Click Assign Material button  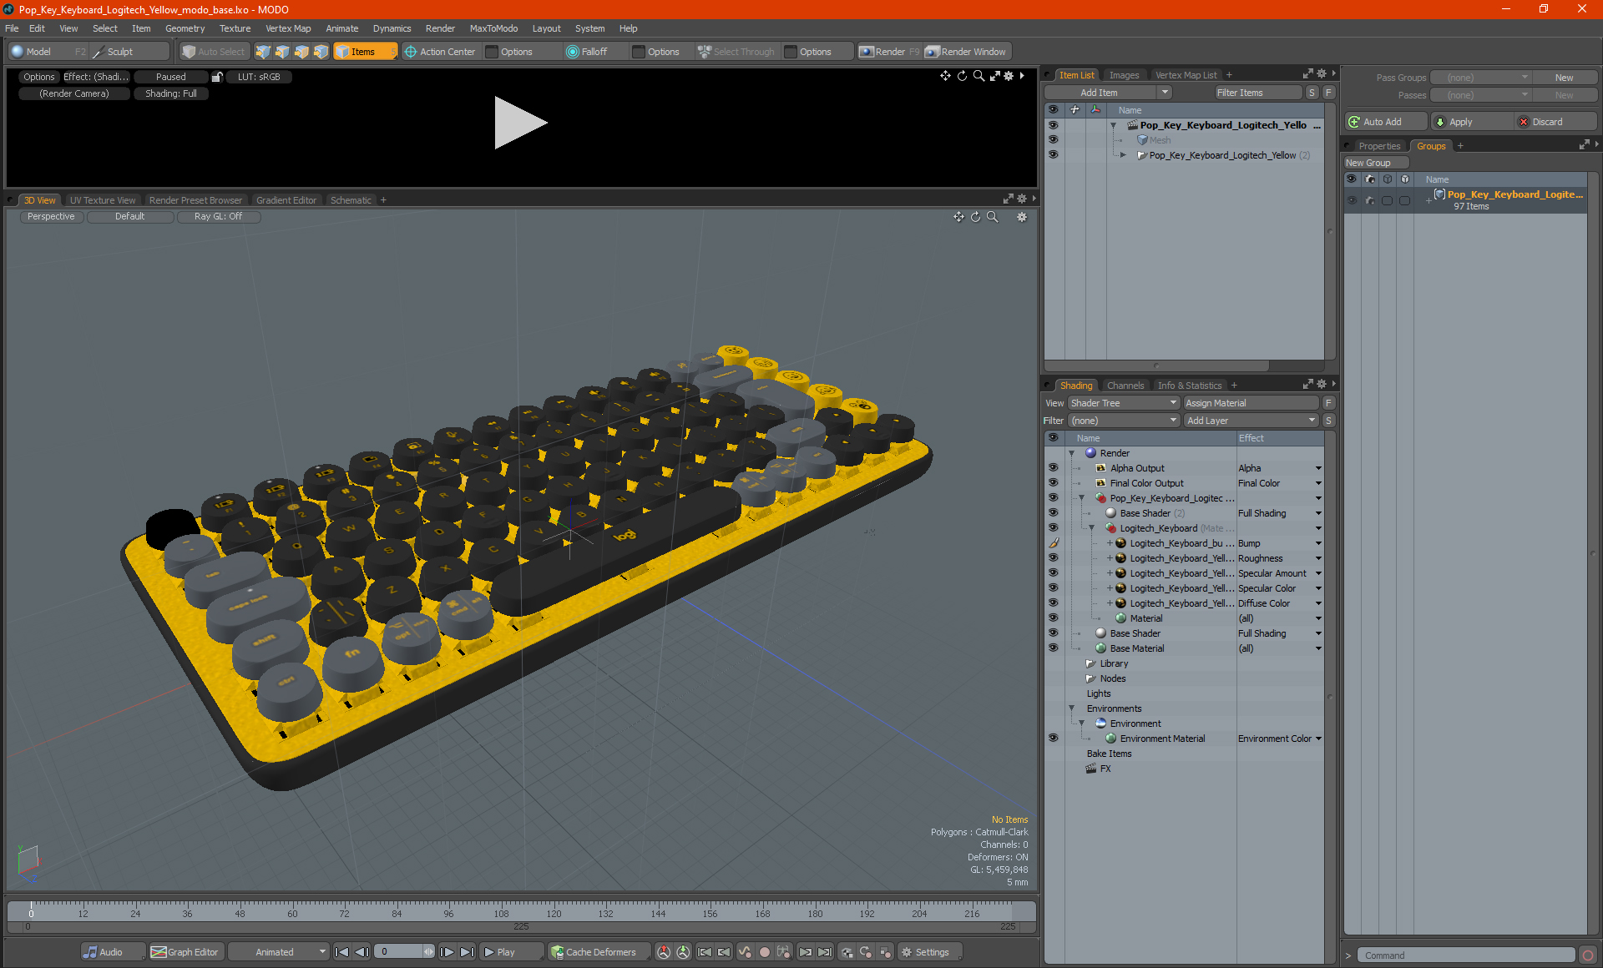click(1251, 403)
